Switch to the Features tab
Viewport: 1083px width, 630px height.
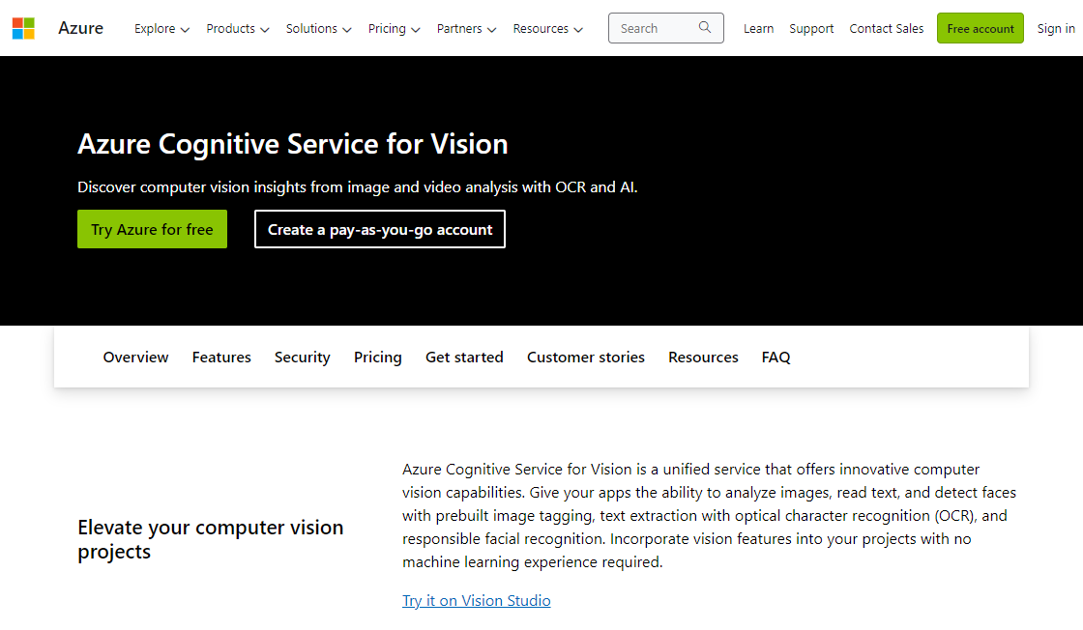(x=221, y=358)
